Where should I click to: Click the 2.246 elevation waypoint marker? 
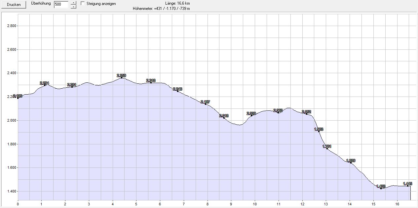(x=177, y=91)
